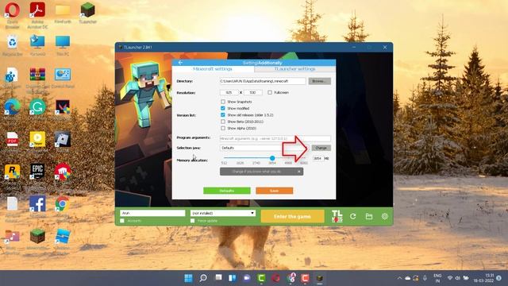This screenshot has width=508, height=286.
Task: Select the PDF file desktop icon
Action: click(x=13, y=140)
